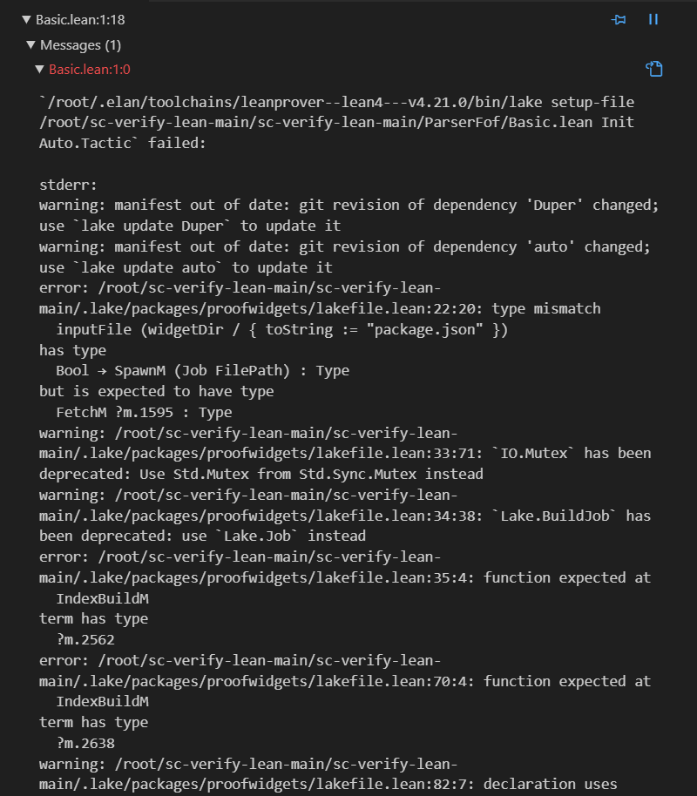
Task: Click the "?m.2638" metavariable line
Action: tap(85, 744)
